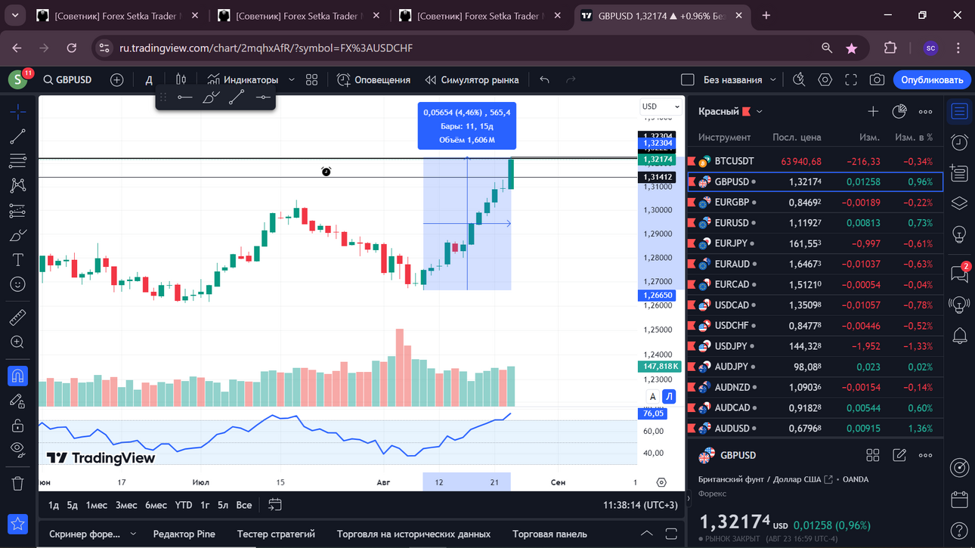Select the ruler measure tool
The height and width of the screenshot is (548, 975).
(x=18, y=317)
